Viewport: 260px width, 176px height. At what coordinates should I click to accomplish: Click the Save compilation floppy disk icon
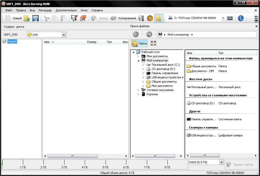[x=36, y=18]
